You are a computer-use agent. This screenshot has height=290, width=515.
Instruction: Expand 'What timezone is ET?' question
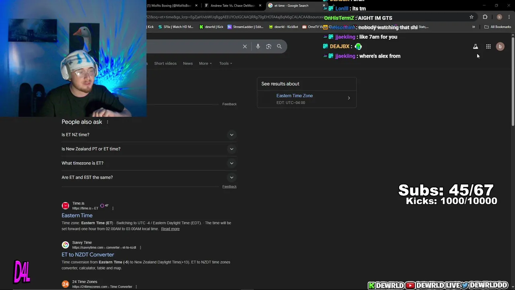[x=149, y=163]
